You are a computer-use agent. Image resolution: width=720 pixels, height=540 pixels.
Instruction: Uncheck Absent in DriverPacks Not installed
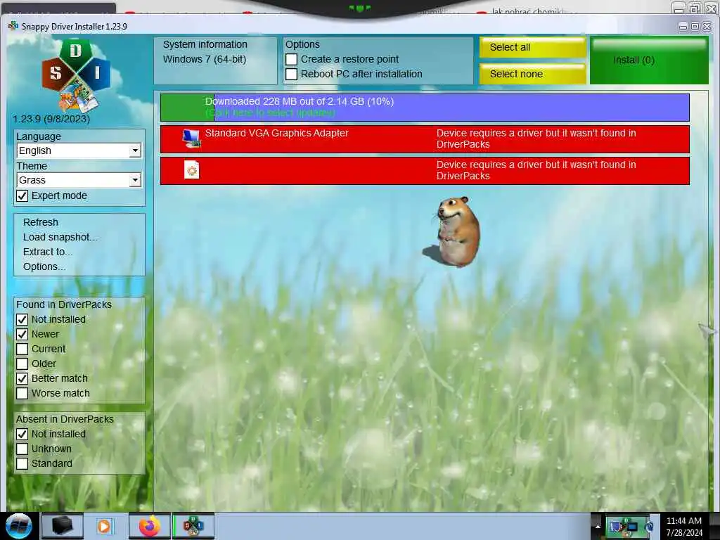point(22,434)
